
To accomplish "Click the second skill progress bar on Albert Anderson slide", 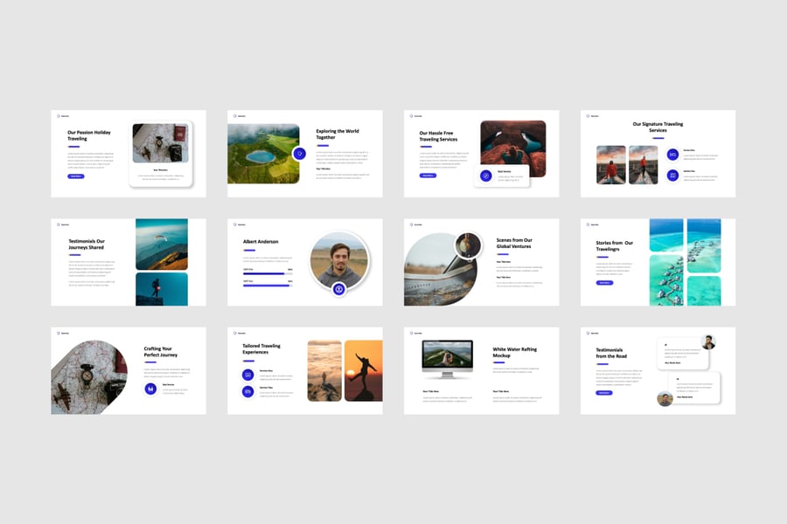I will pyautogui.click(x=264, y=286).
